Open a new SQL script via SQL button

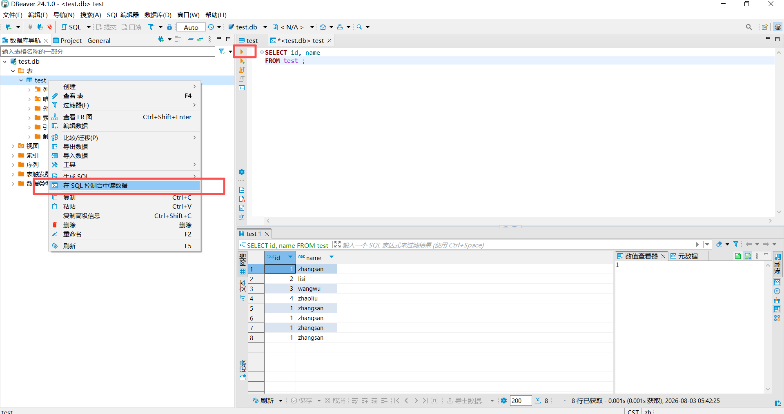pyautogui.click(x=71, y=27)
